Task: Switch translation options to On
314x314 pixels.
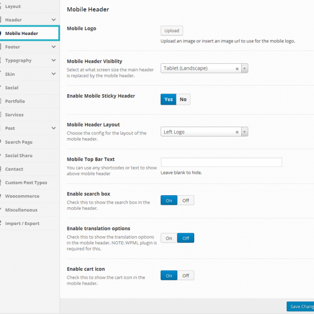Action: coord(169,238)
